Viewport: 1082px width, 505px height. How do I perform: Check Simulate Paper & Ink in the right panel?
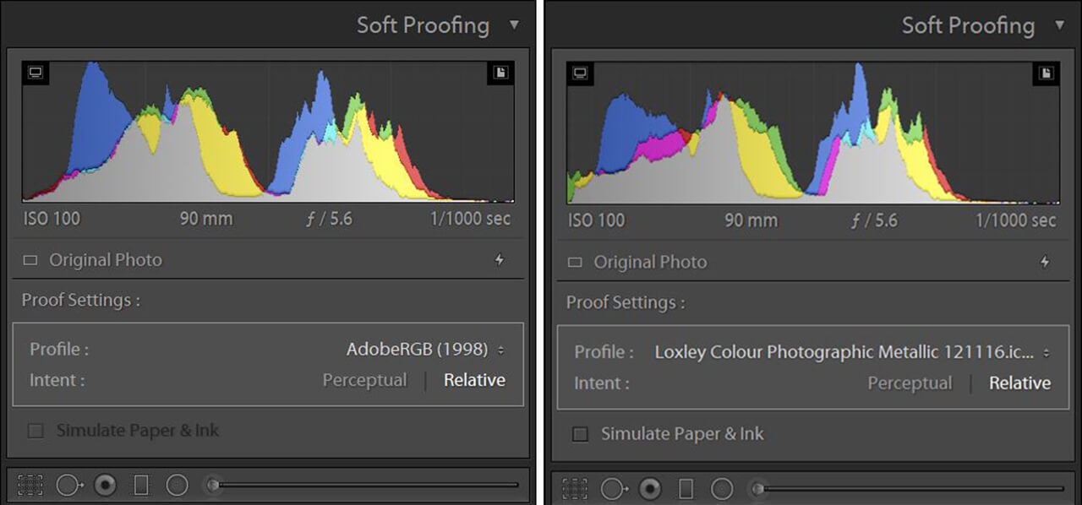click(x=580, y=434)
